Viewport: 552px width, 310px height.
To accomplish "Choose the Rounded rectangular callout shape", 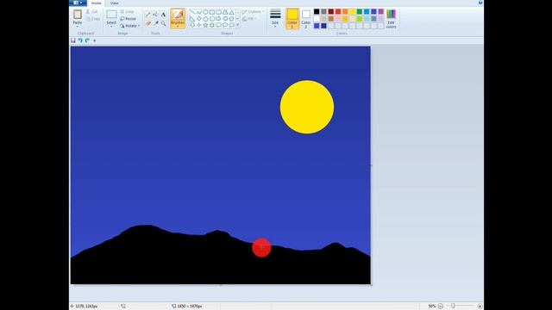I will click(218, 25).
